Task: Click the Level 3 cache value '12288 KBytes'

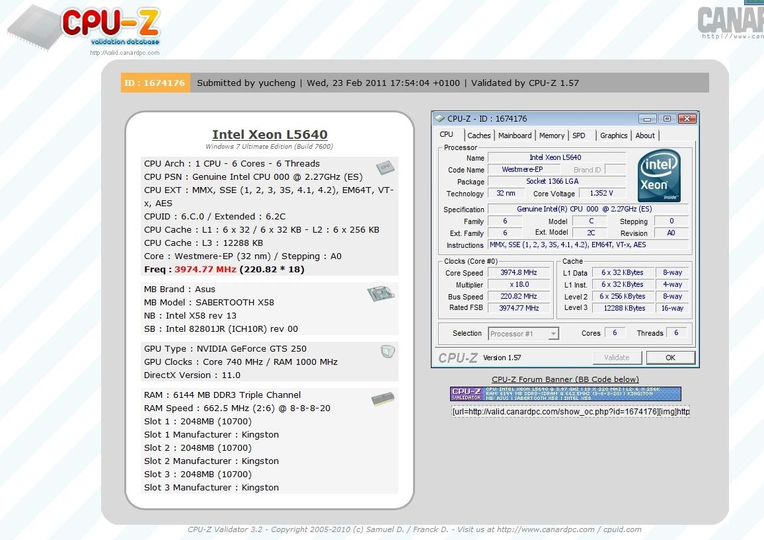Action: coord(624,308)
